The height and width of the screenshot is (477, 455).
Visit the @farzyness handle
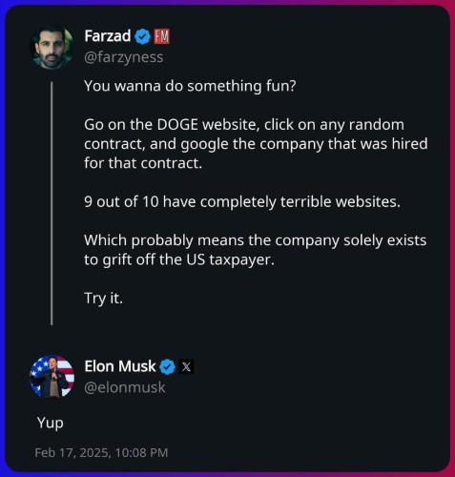124,57
